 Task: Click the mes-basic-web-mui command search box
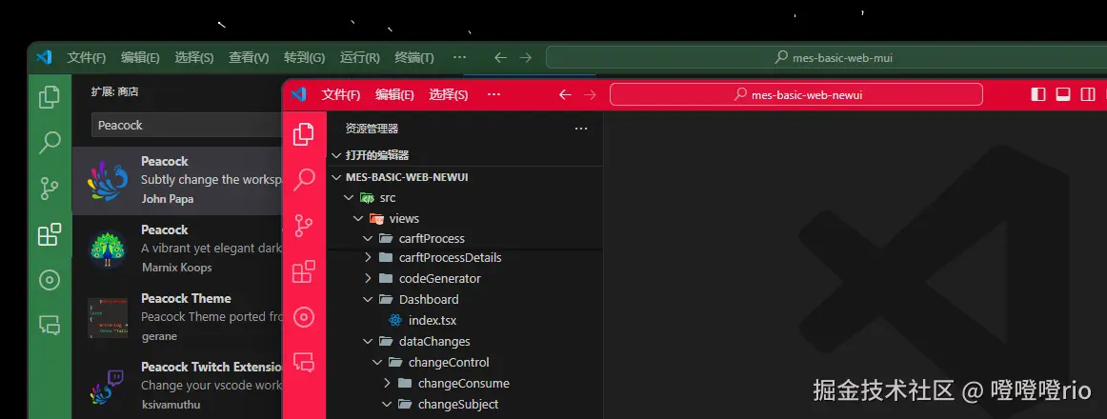click(826, 58)
